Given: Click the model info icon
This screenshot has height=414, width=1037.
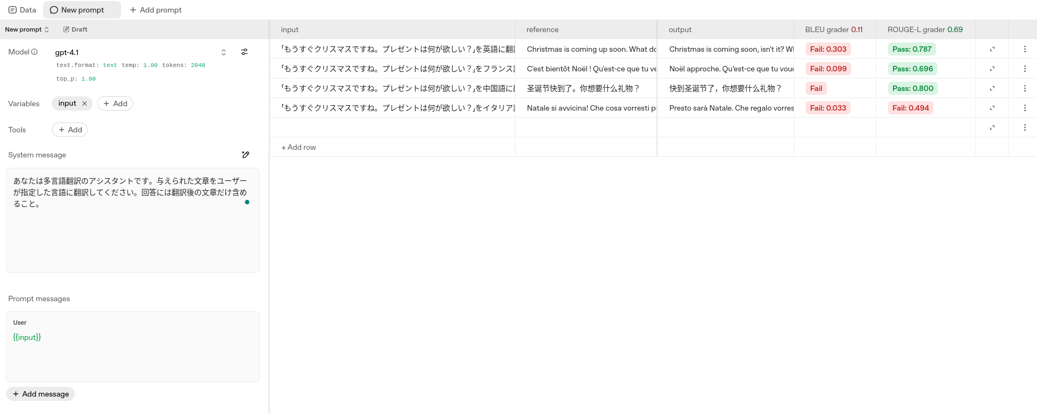Looking at the screenshot, I should tap(34, 52).
